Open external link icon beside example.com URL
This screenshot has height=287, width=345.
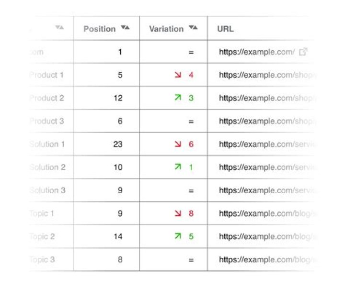coord(302,52)
